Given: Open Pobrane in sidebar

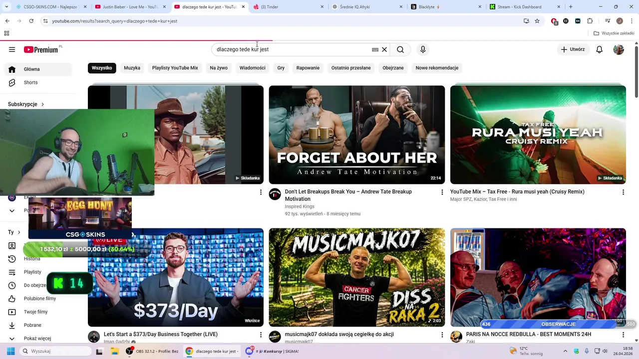Looking at the screenshot, I should (38, 325).
